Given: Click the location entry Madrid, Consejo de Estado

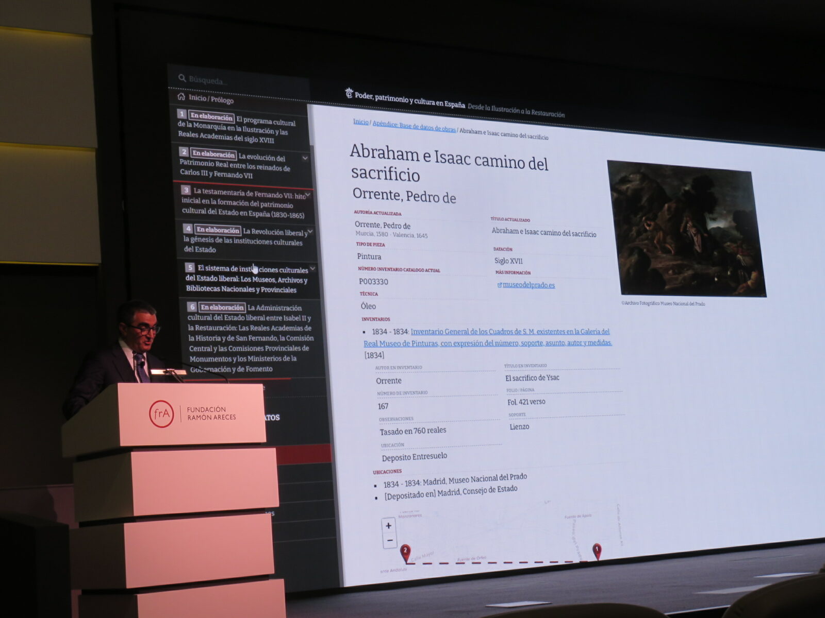Looking at the screenshot, I should pyautogui.click(x=477, y=491).
